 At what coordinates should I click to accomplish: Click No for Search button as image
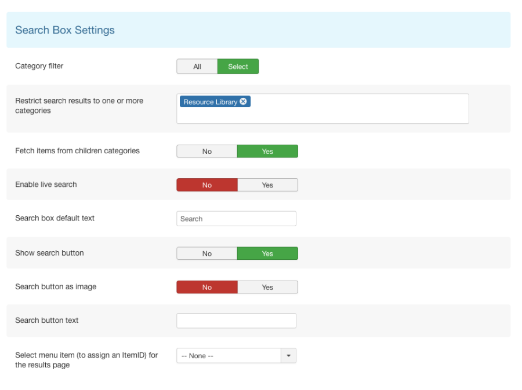206,288
